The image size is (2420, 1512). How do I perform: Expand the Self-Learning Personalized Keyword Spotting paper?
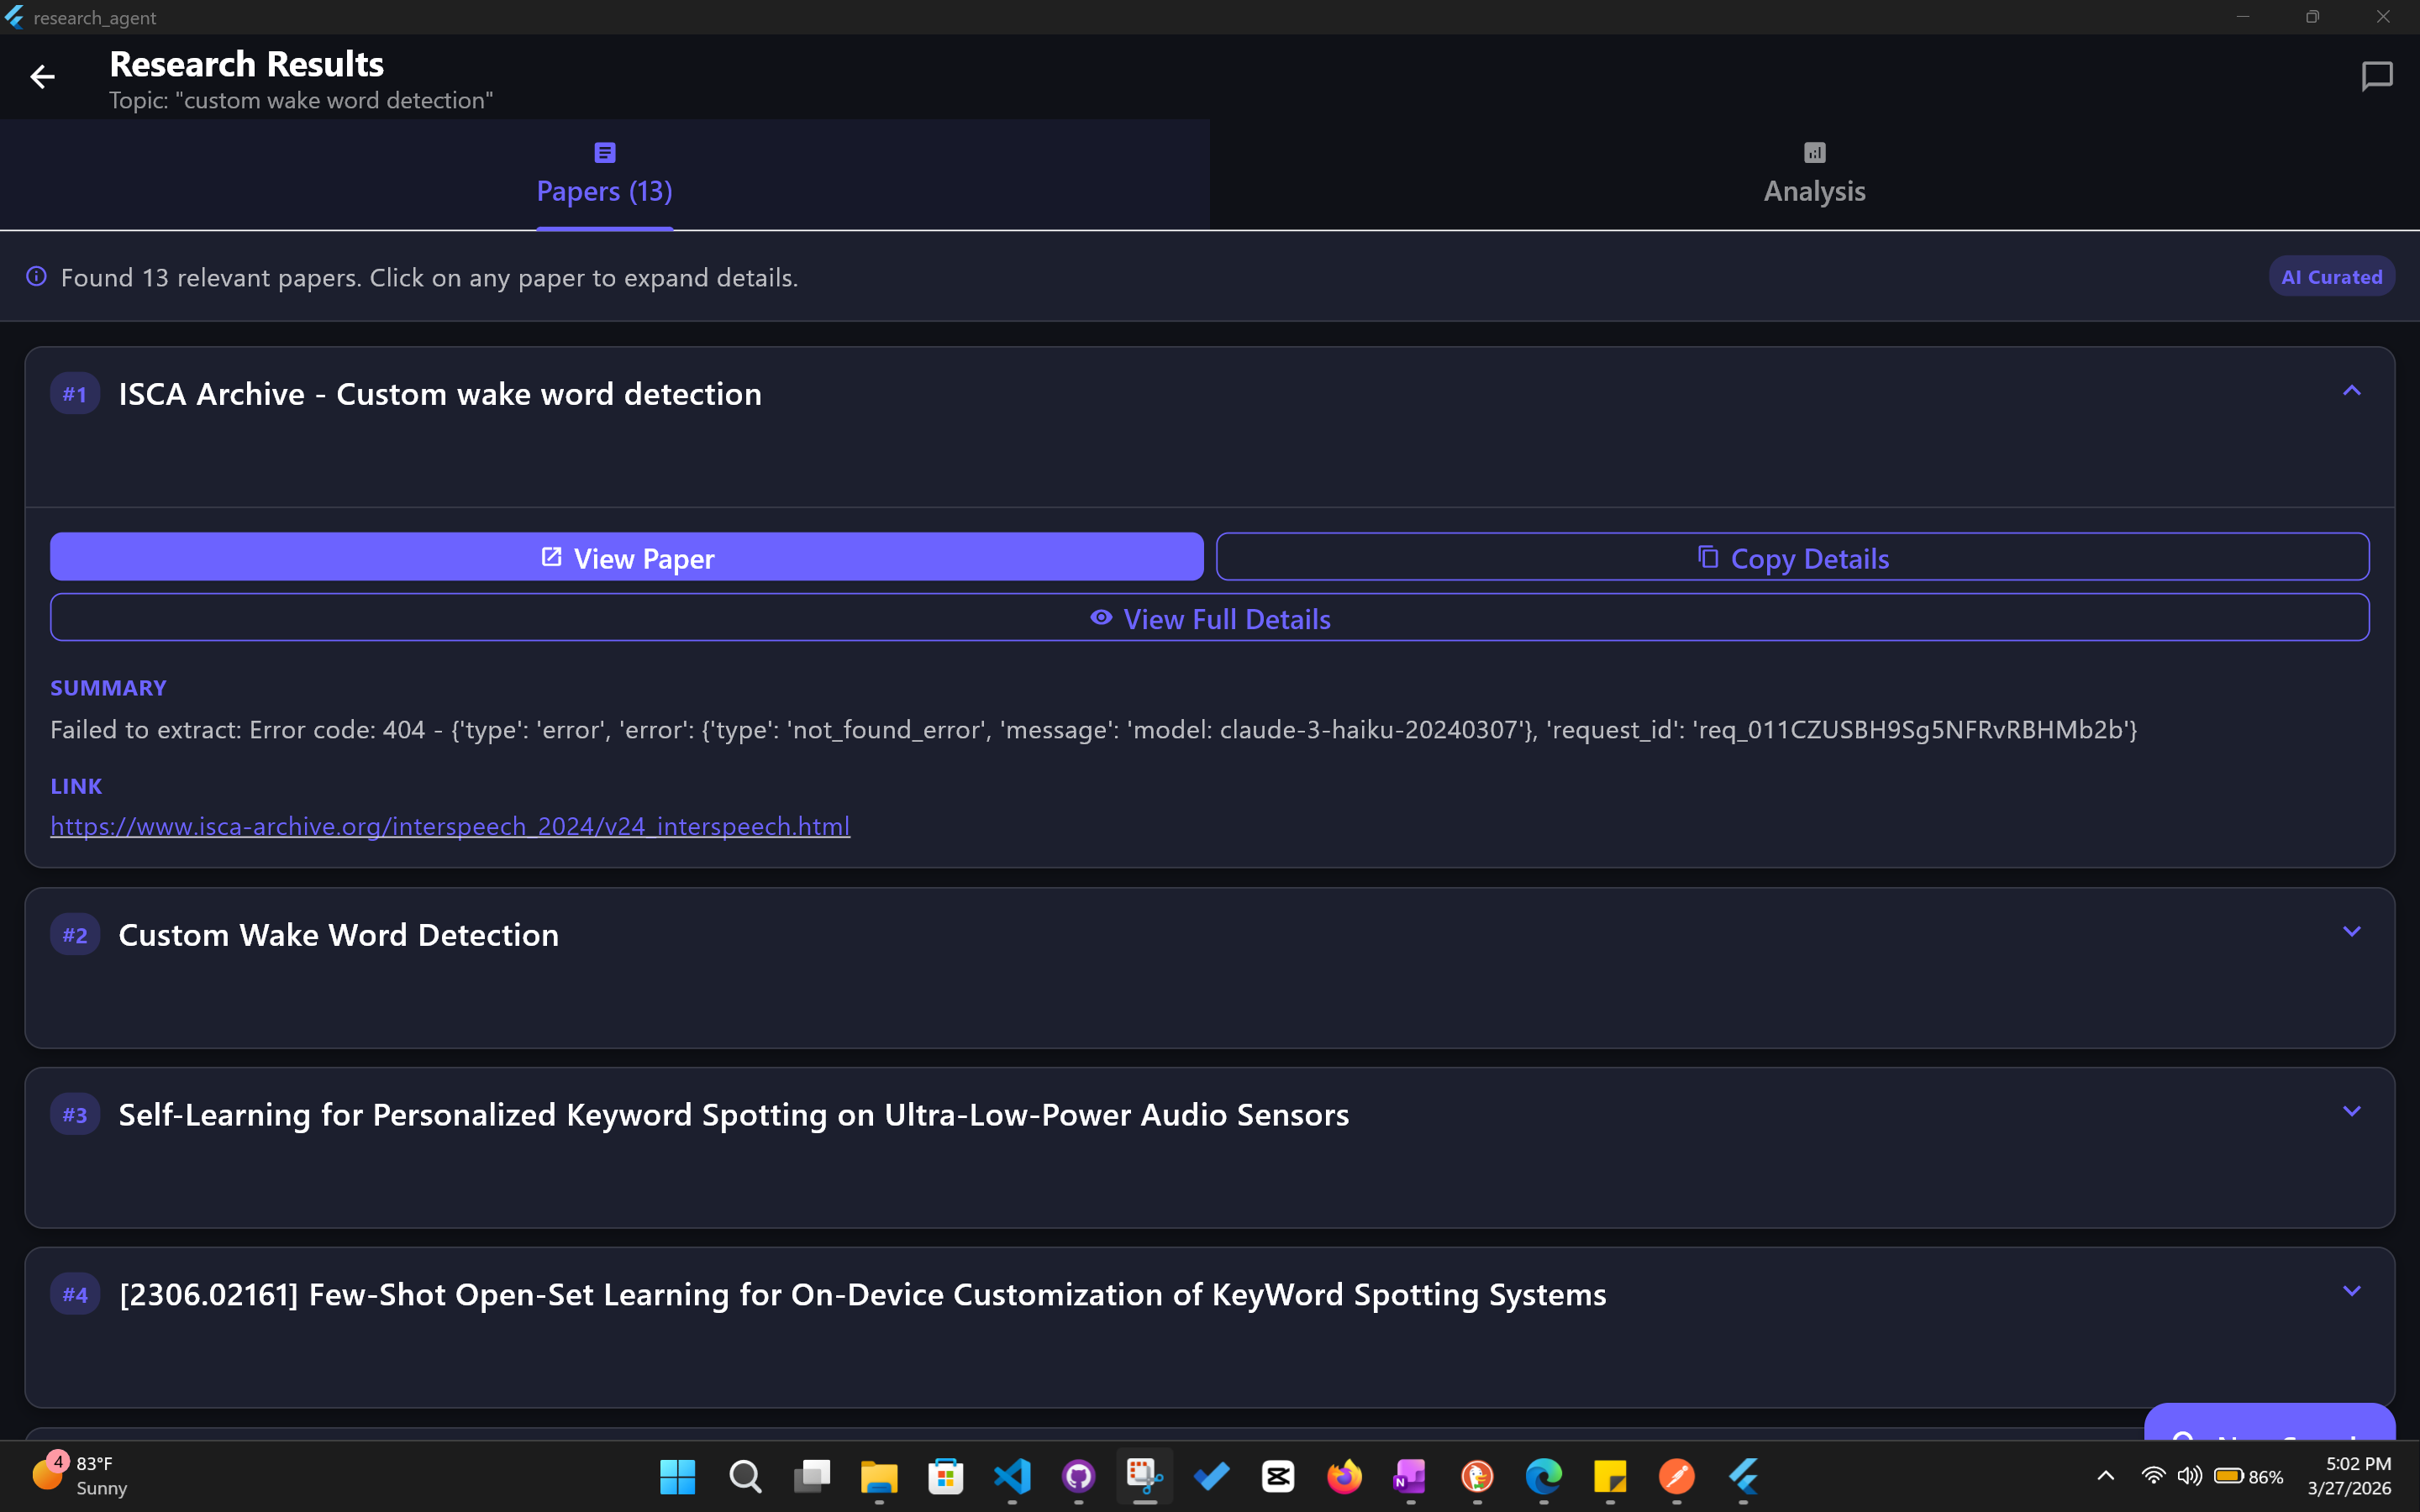(x=2351, y=1112)
